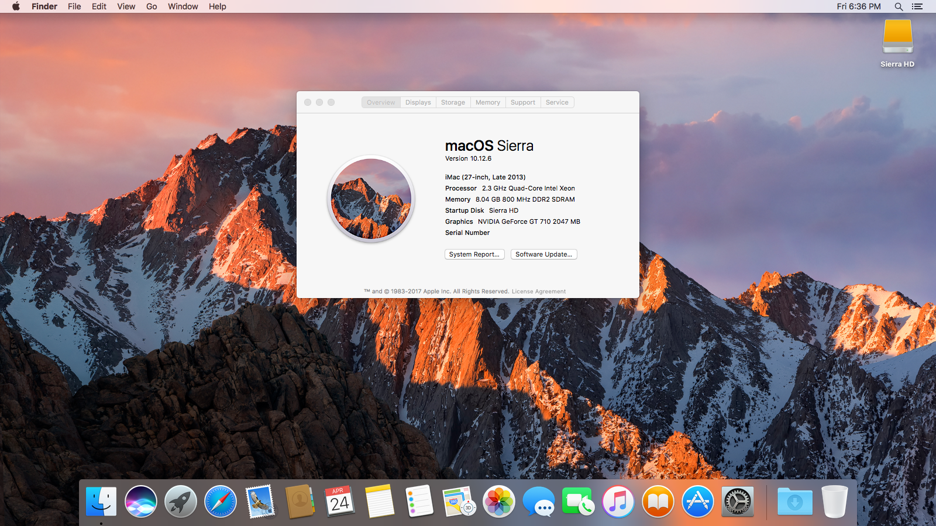Open Messages app in the Dock
936x526 pixels.
click(538, 501)
